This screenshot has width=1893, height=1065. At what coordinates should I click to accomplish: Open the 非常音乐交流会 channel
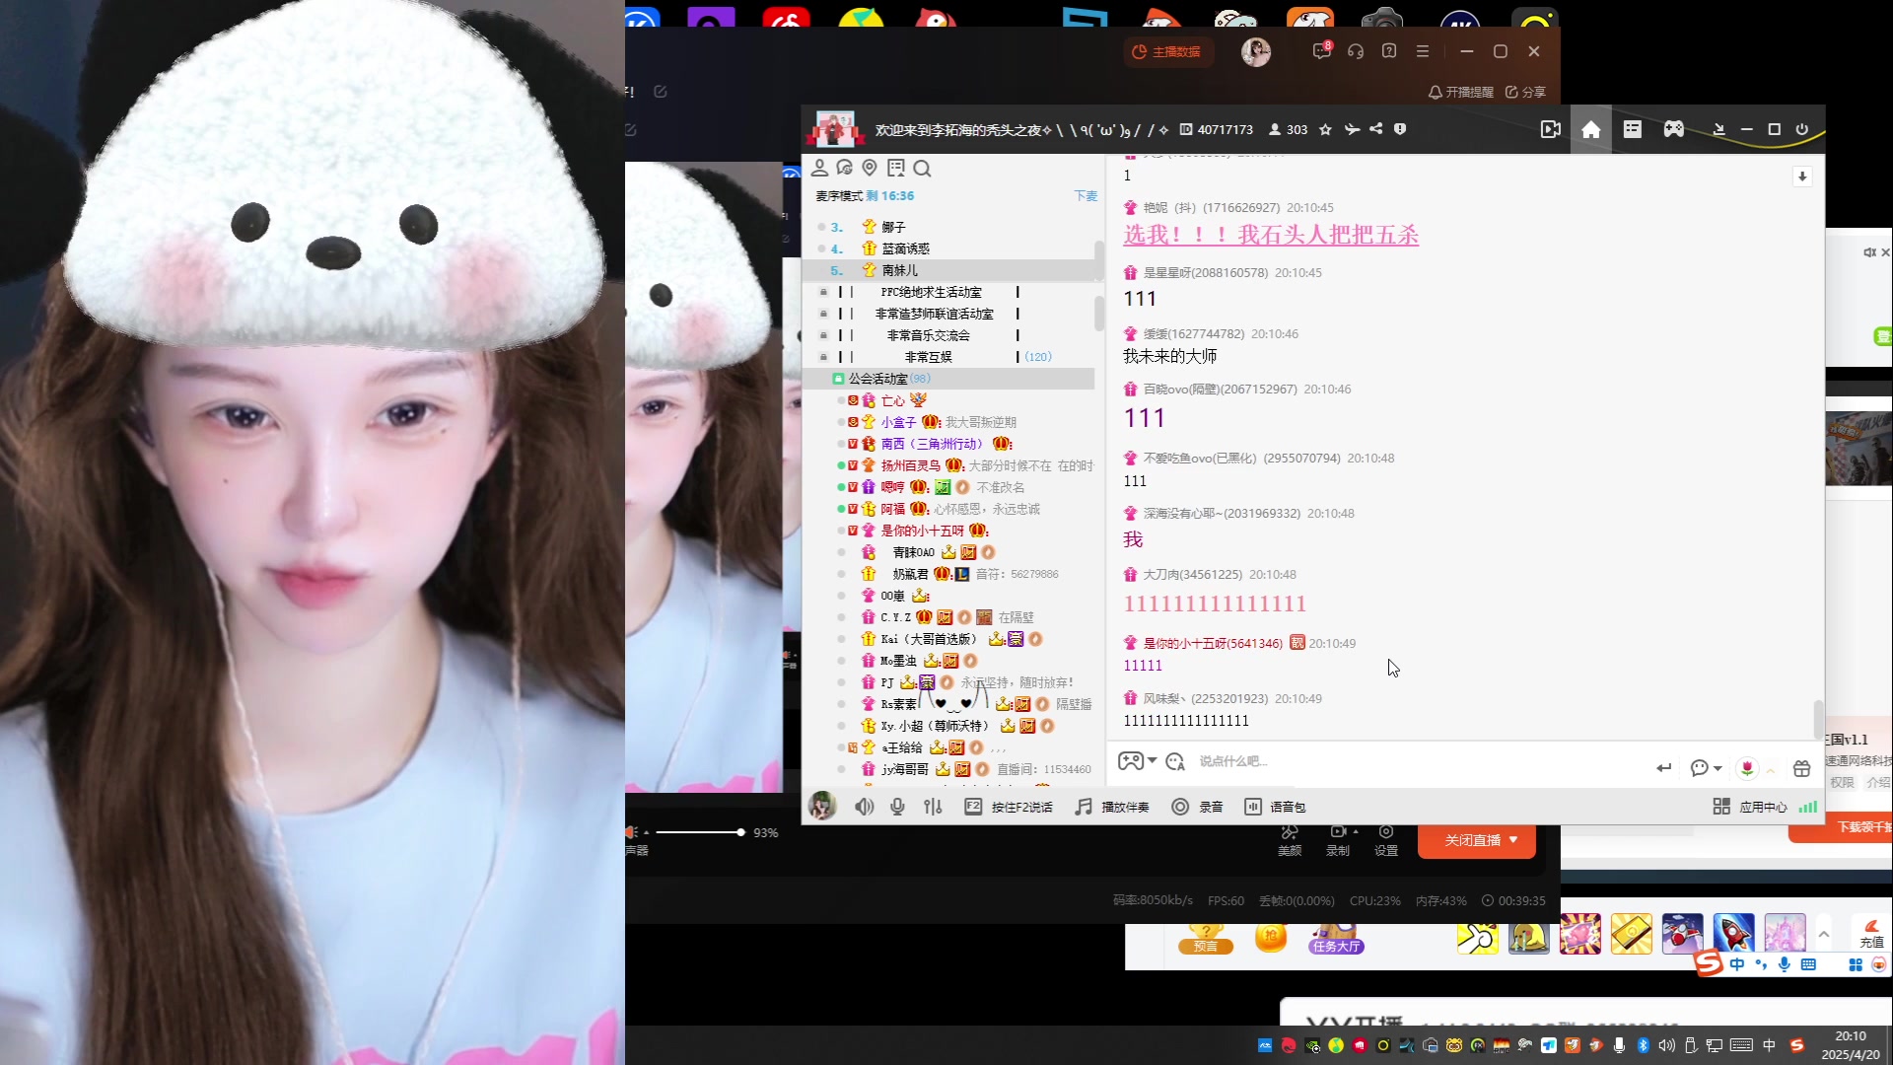tap(927, 335)
